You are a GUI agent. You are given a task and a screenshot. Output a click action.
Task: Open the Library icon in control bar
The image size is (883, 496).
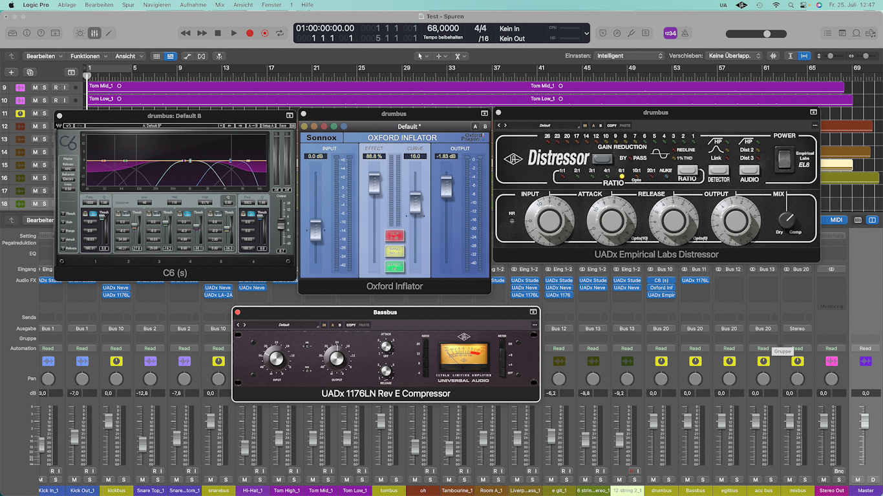point(12,33)
